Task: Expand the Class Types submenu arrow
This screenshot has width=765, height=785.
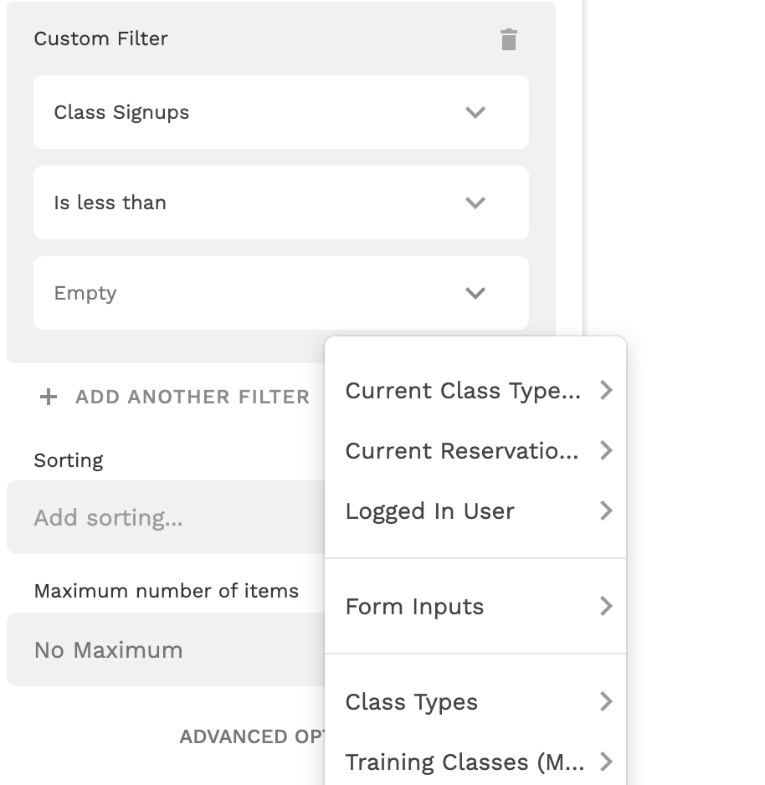Action: pos(607,702)
